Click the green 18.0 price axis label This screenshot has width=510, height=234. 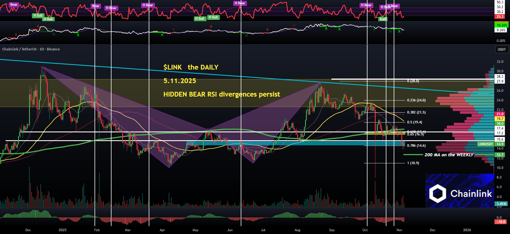500,124
